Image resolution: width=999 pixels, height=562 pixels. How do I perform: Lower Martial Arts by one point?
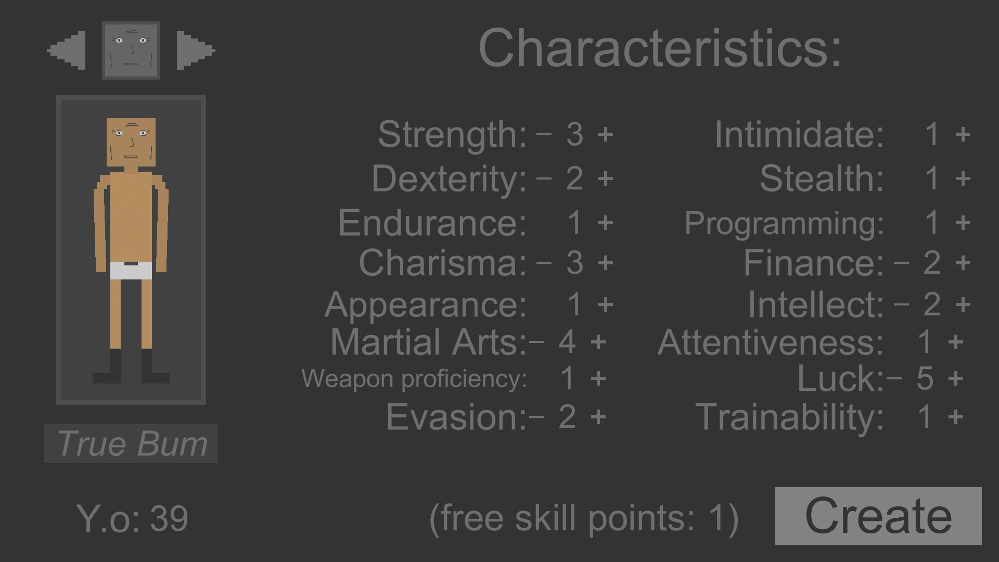point(537,342)
